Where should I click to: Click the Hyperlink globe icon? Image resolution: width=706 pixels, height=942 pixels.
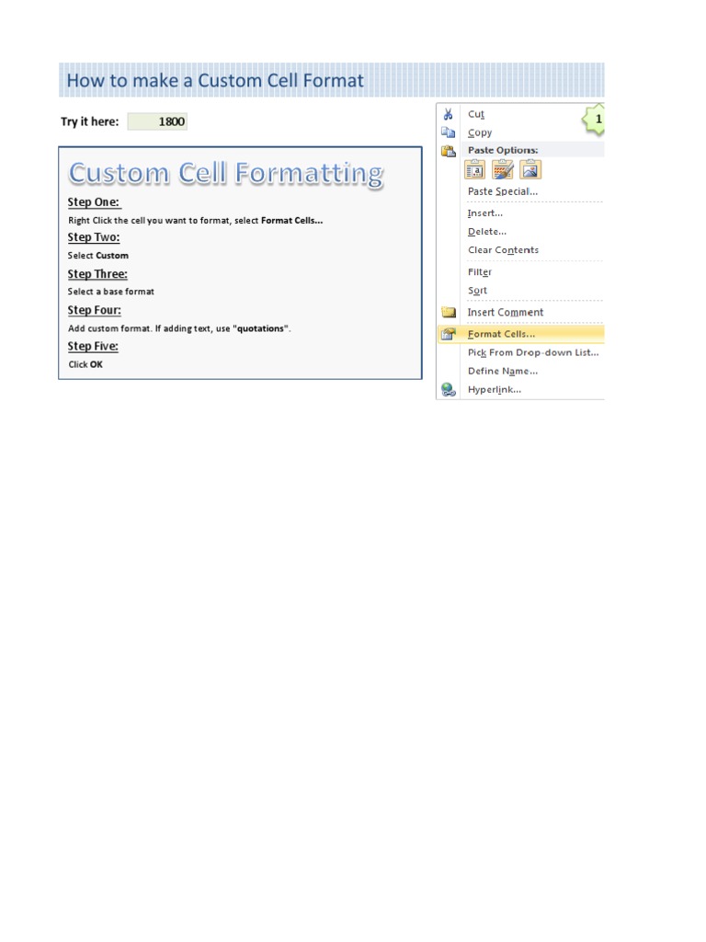tap(449, 390)
